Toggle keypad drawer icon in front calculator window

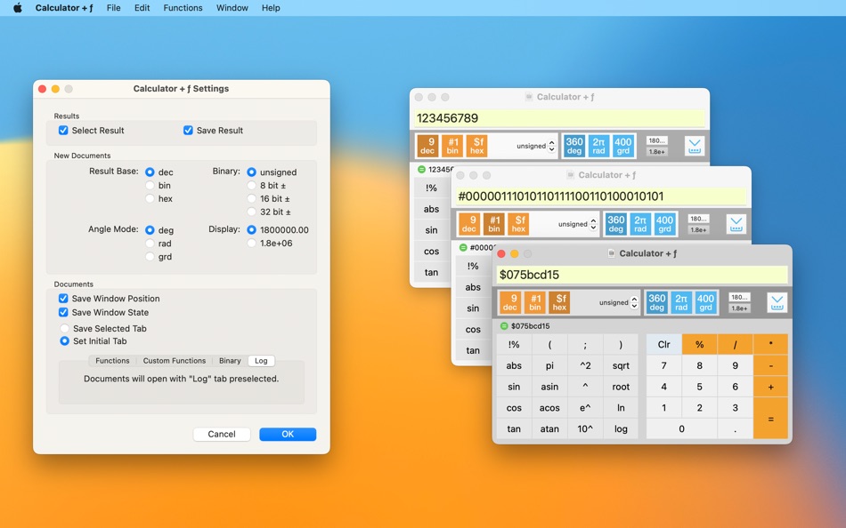[x=777, y=303]
